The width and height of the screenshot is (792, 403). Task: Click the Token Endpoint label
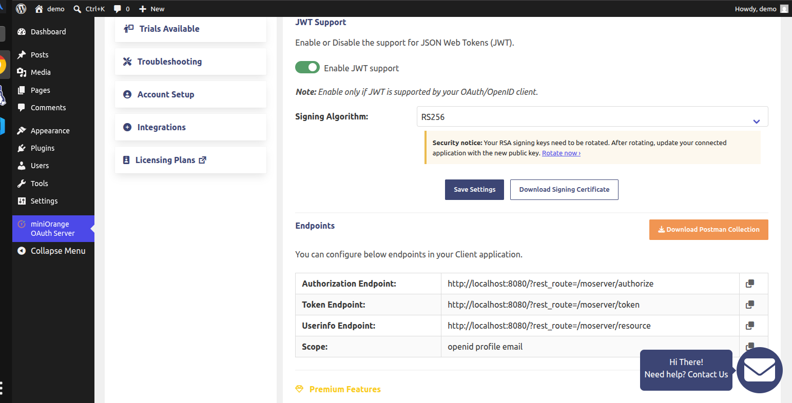point(334,305)
